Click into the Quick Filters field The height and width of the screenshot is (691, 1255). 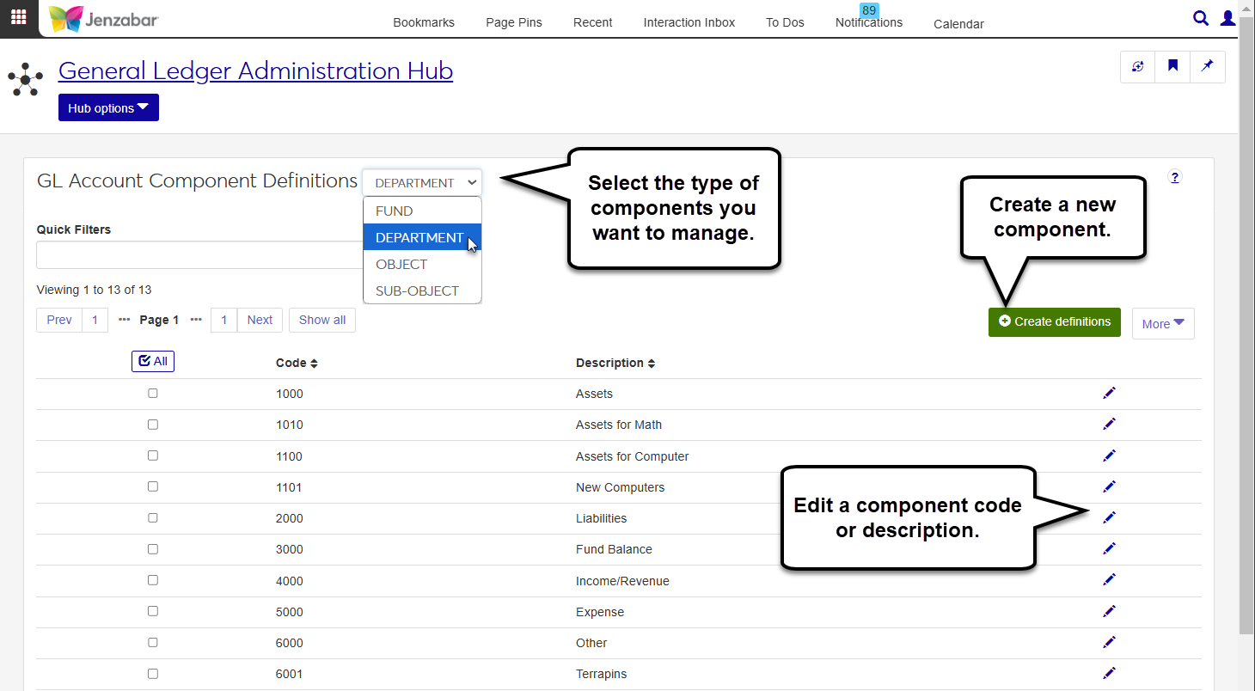199,255
